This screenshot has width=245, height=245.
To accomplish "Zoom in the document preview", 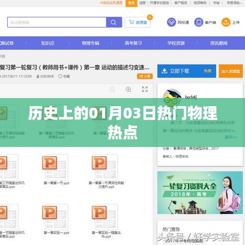I will click(128, 89).
